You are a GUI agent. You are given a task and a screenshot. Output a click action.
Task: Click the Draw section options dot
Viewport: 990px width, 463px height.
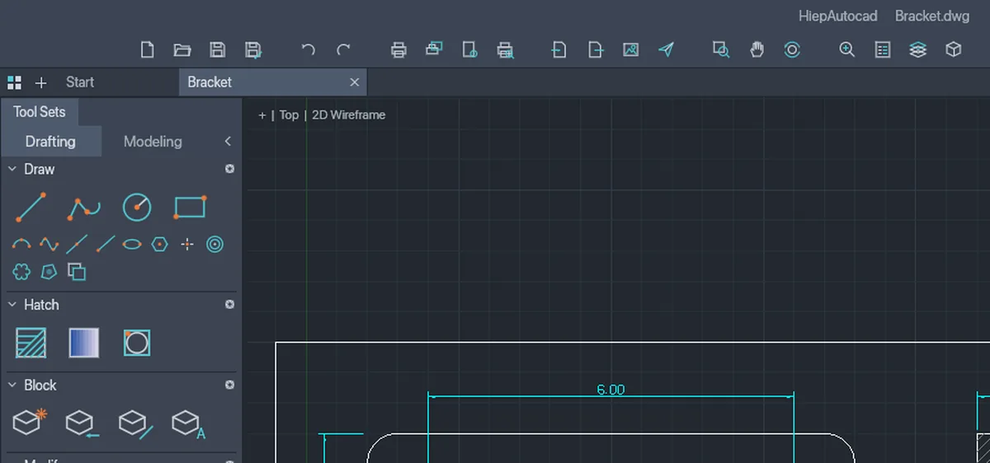229,169
